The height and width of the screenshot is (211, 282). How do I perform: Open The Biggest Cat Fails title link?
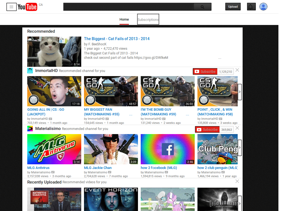[x=117, y=39]
